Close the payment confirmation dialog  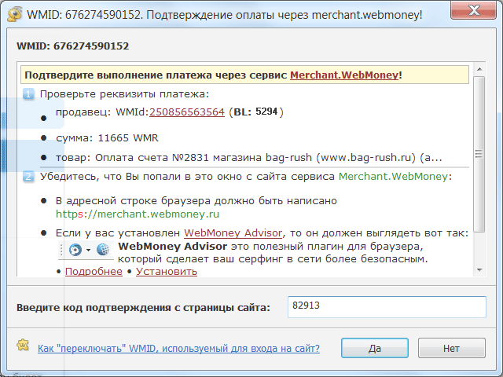[x=473, y=10]
